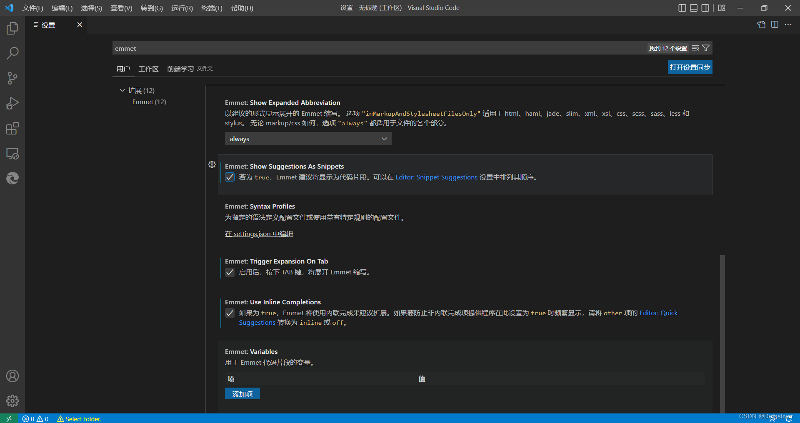This screenshot has height=423, width=800.
Task: Click Select folder warning in status bar
Action: tap(79, 419)
